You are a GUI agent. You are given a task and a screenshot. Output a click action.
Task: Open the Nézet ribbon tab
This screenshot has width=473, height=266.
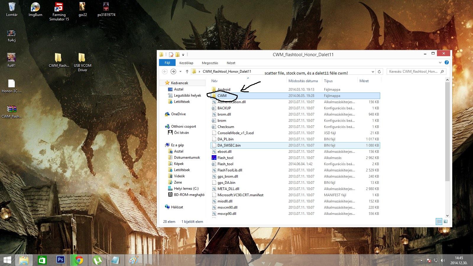pyautogui.click(x=231, y=63)
